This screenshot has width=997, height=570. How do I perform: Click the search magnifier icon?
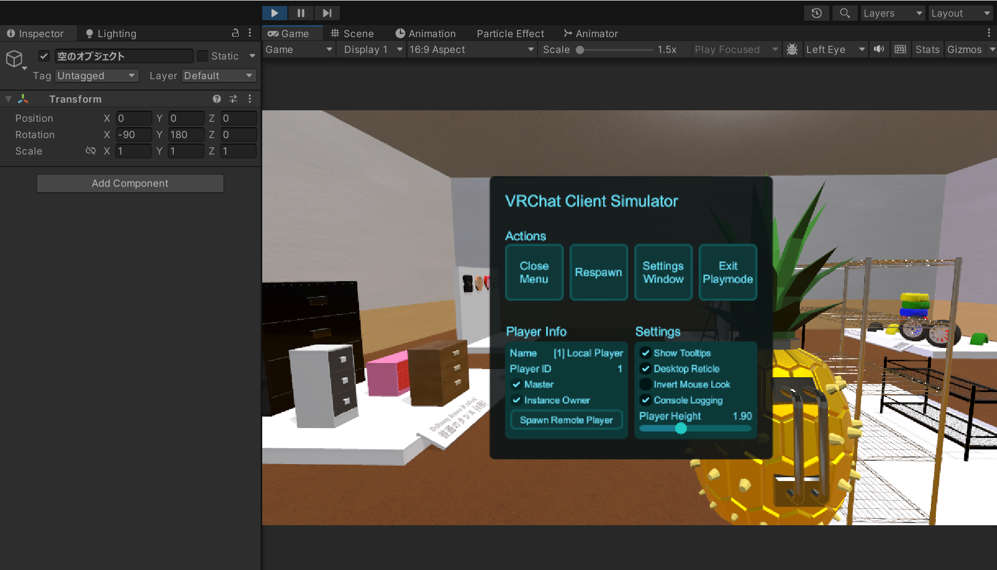tap(845, 13)
